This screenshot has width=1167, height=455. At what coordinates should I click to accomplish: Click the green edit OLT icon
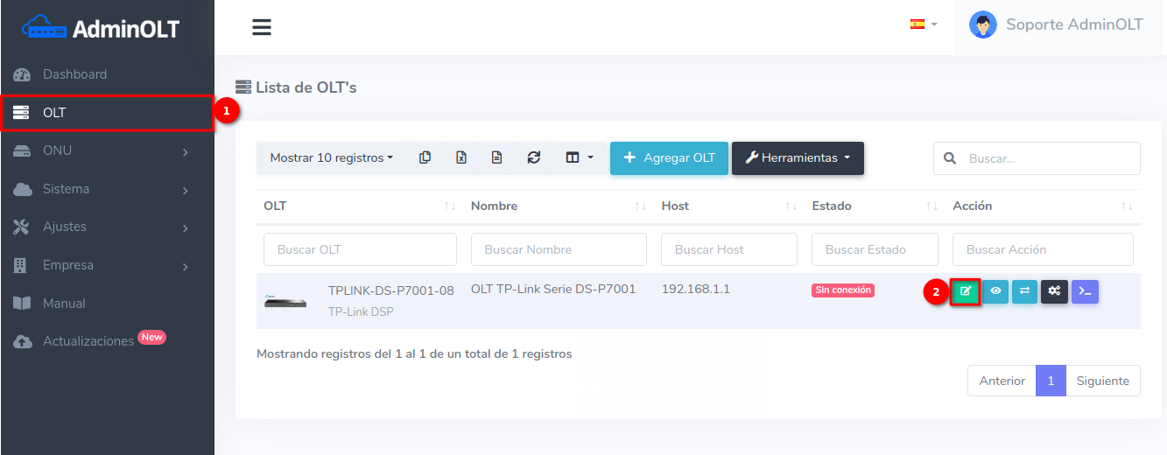point(966,291)
